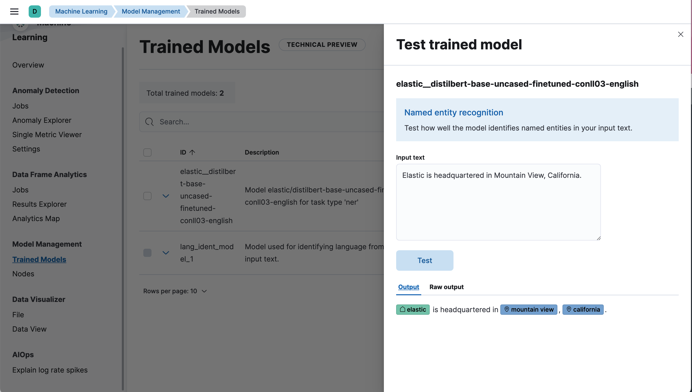Open the hamburger navigation menu
This screenshot has width=692, height=392.
pyautogui.click(x=14, y=11)
